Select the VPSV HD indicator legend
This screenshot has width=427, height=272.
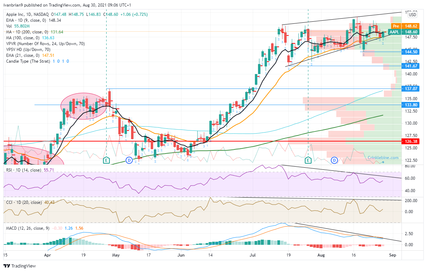(31, 50)
